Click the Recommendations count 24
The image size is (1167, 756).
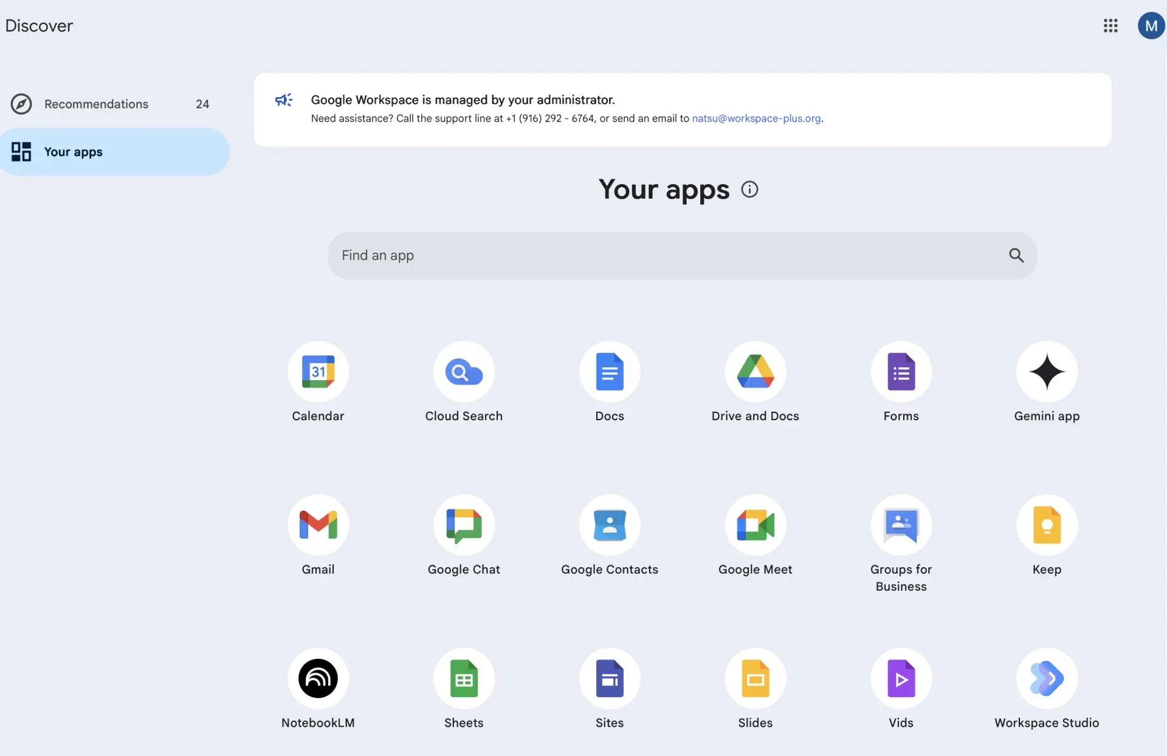(202, 104)
